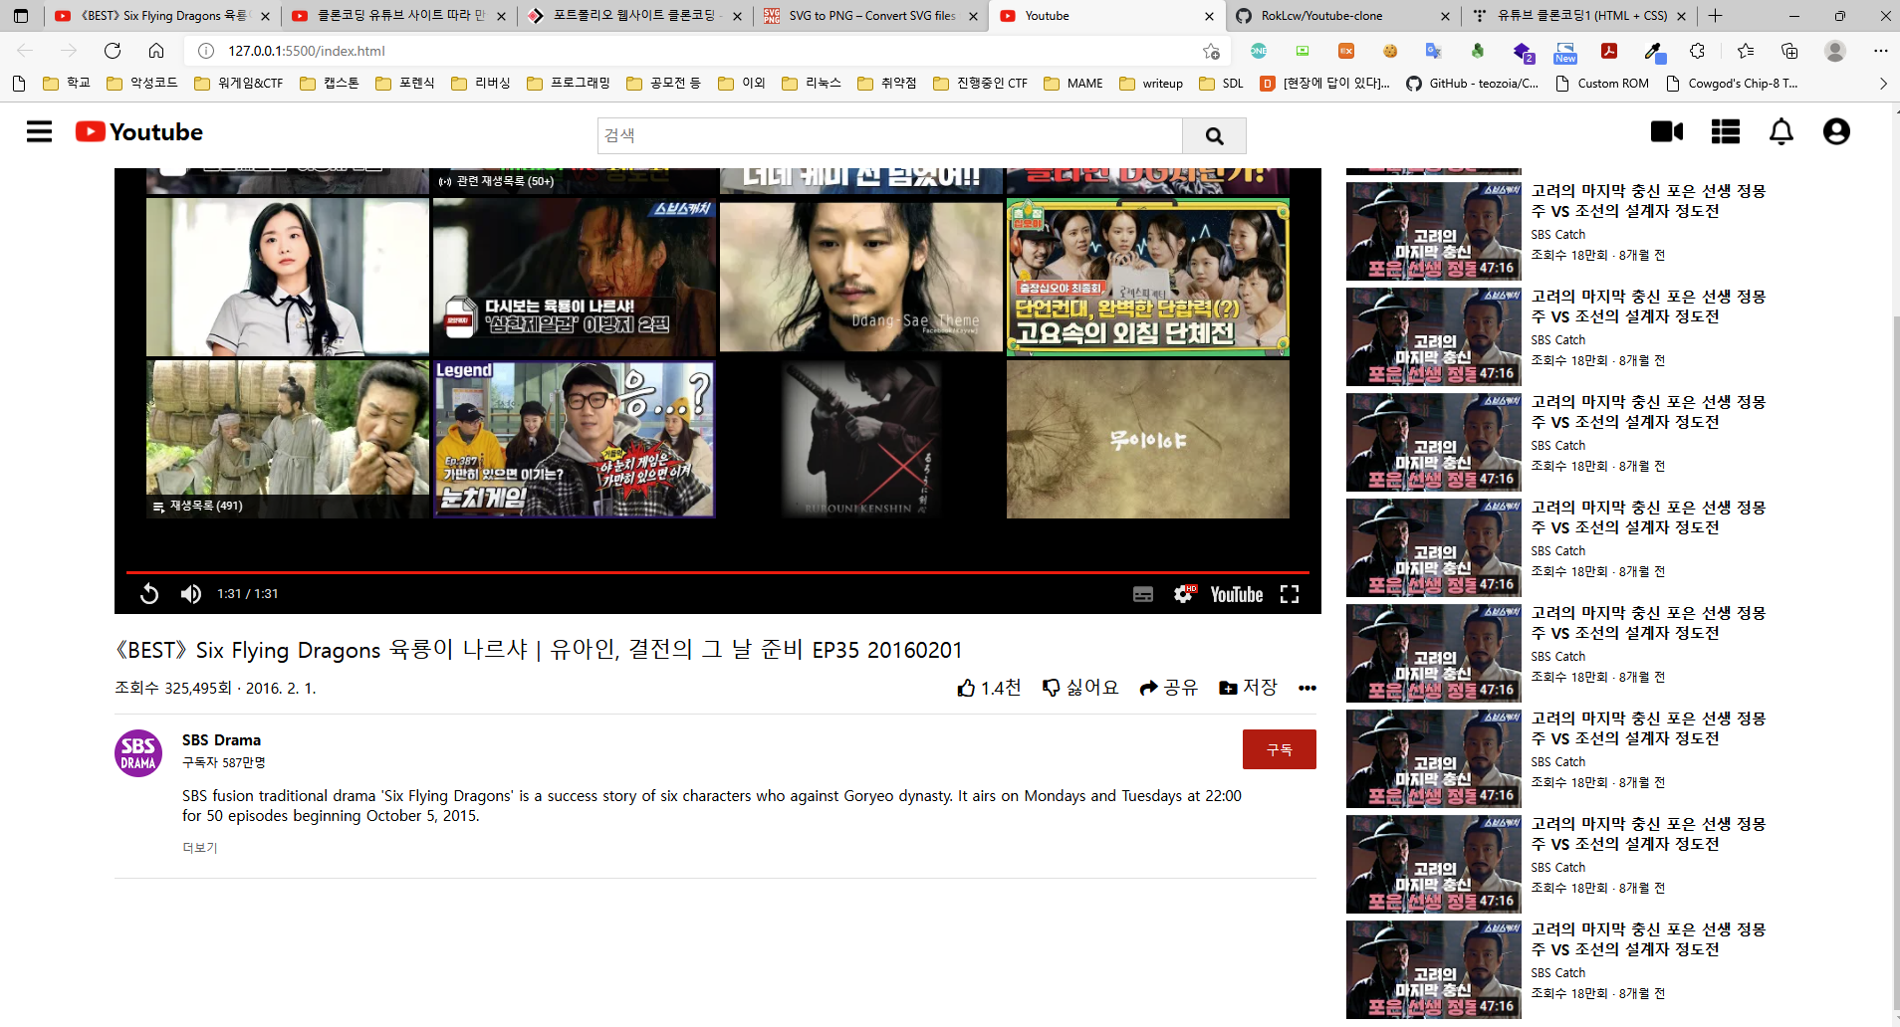Open the 학교 bookmarks folder
Image resolution: width=1900 pixels, height=1027 pixels.
[67, 84]
